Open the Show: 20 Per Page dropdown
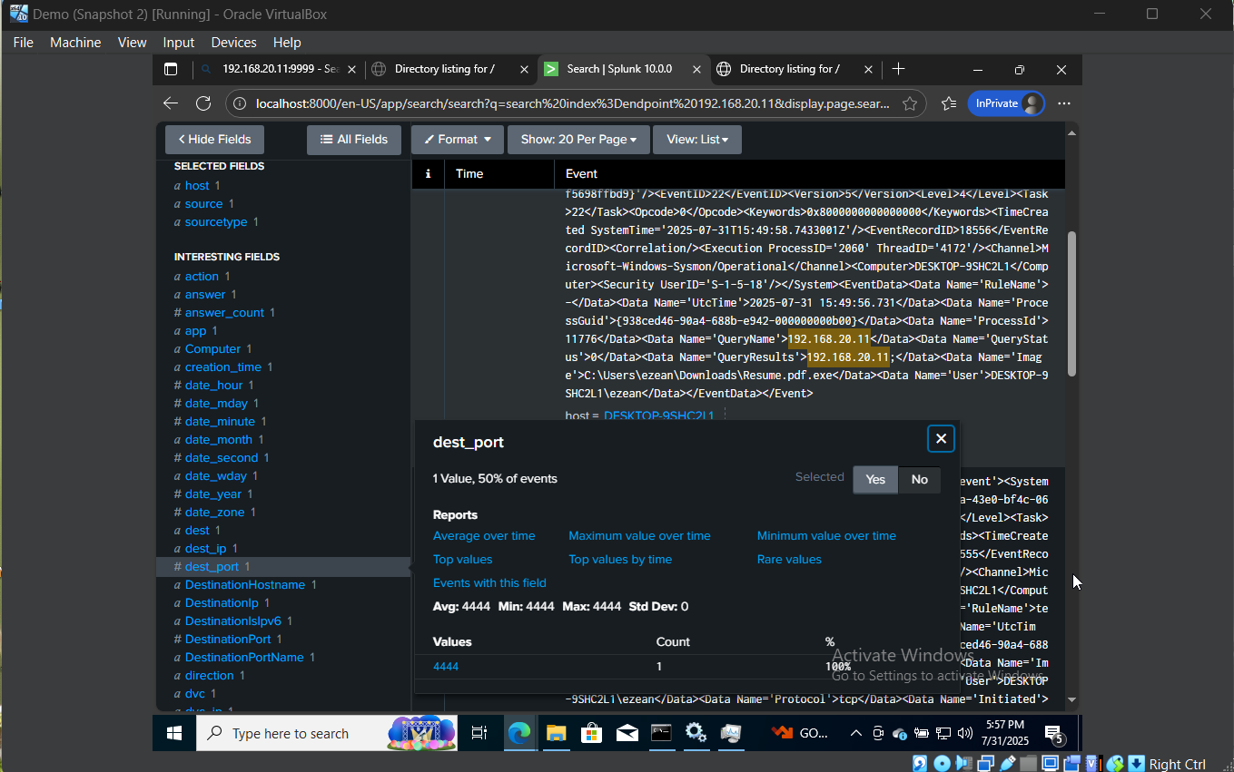This screenshot has width=1234, height=772. 578,139
